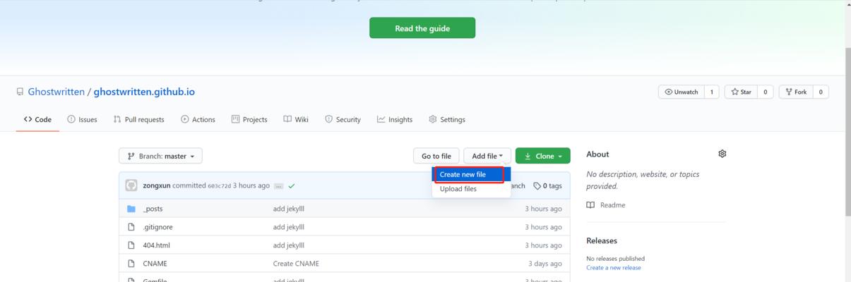
Task: Select Create new file menu item
Action: click(x=470, y=174)
